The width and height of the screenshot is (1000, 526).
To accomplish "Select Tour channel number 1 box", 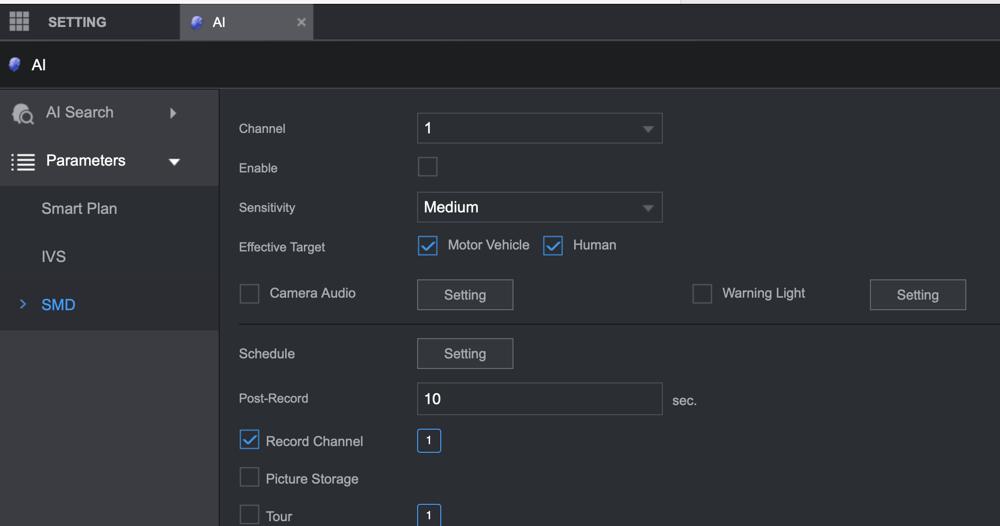I will pos(429,515).
